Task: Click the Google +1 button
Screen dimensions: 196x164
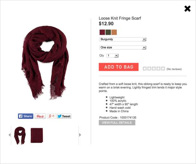Action: point(52,116)
